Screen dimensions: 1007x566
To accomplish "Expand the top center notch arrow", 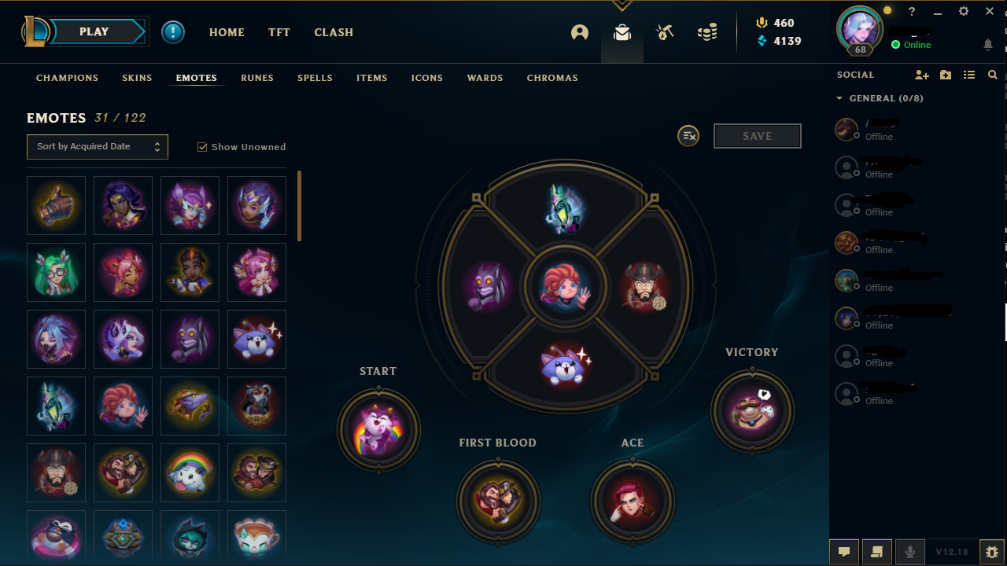I will [622, 6].
